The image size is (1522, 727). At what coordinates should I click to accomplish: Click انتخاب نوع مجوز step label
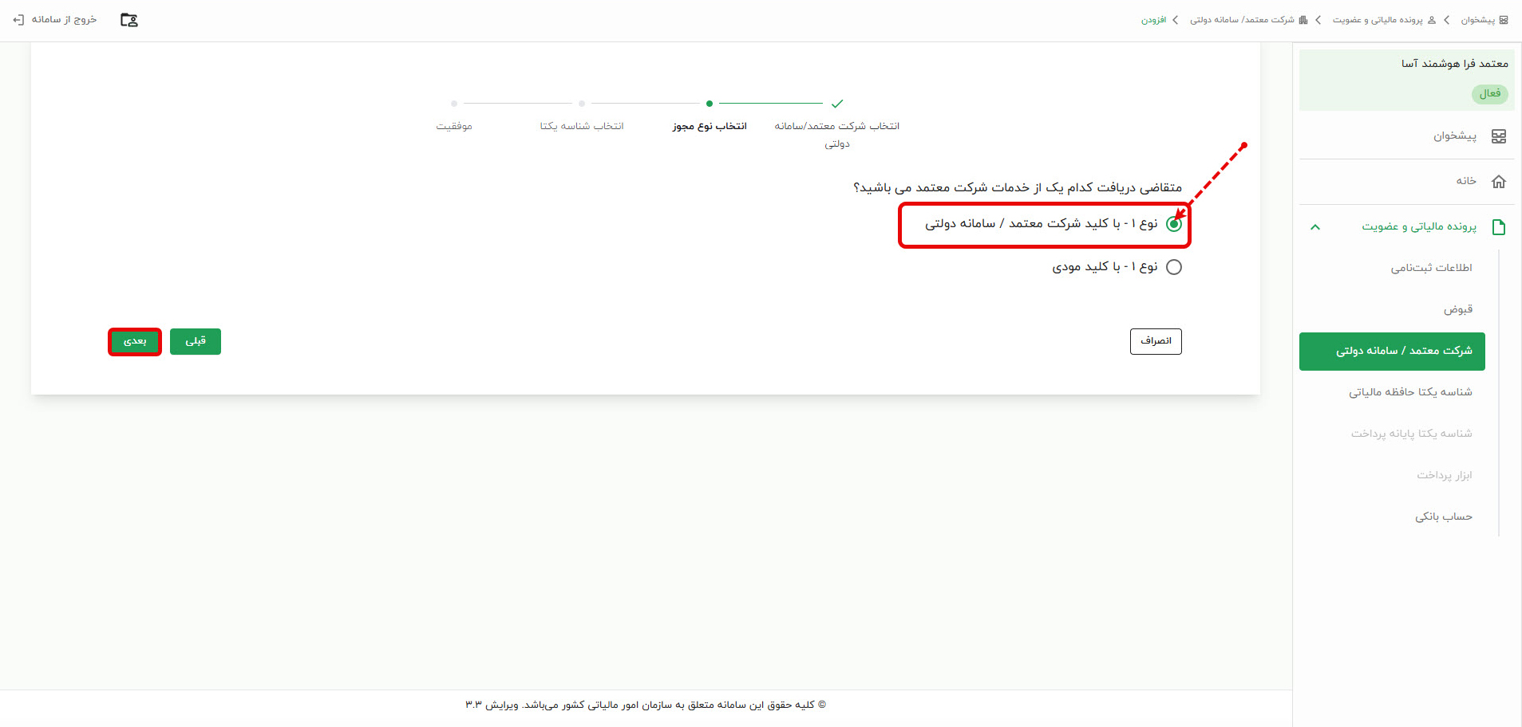click(710, 126)
